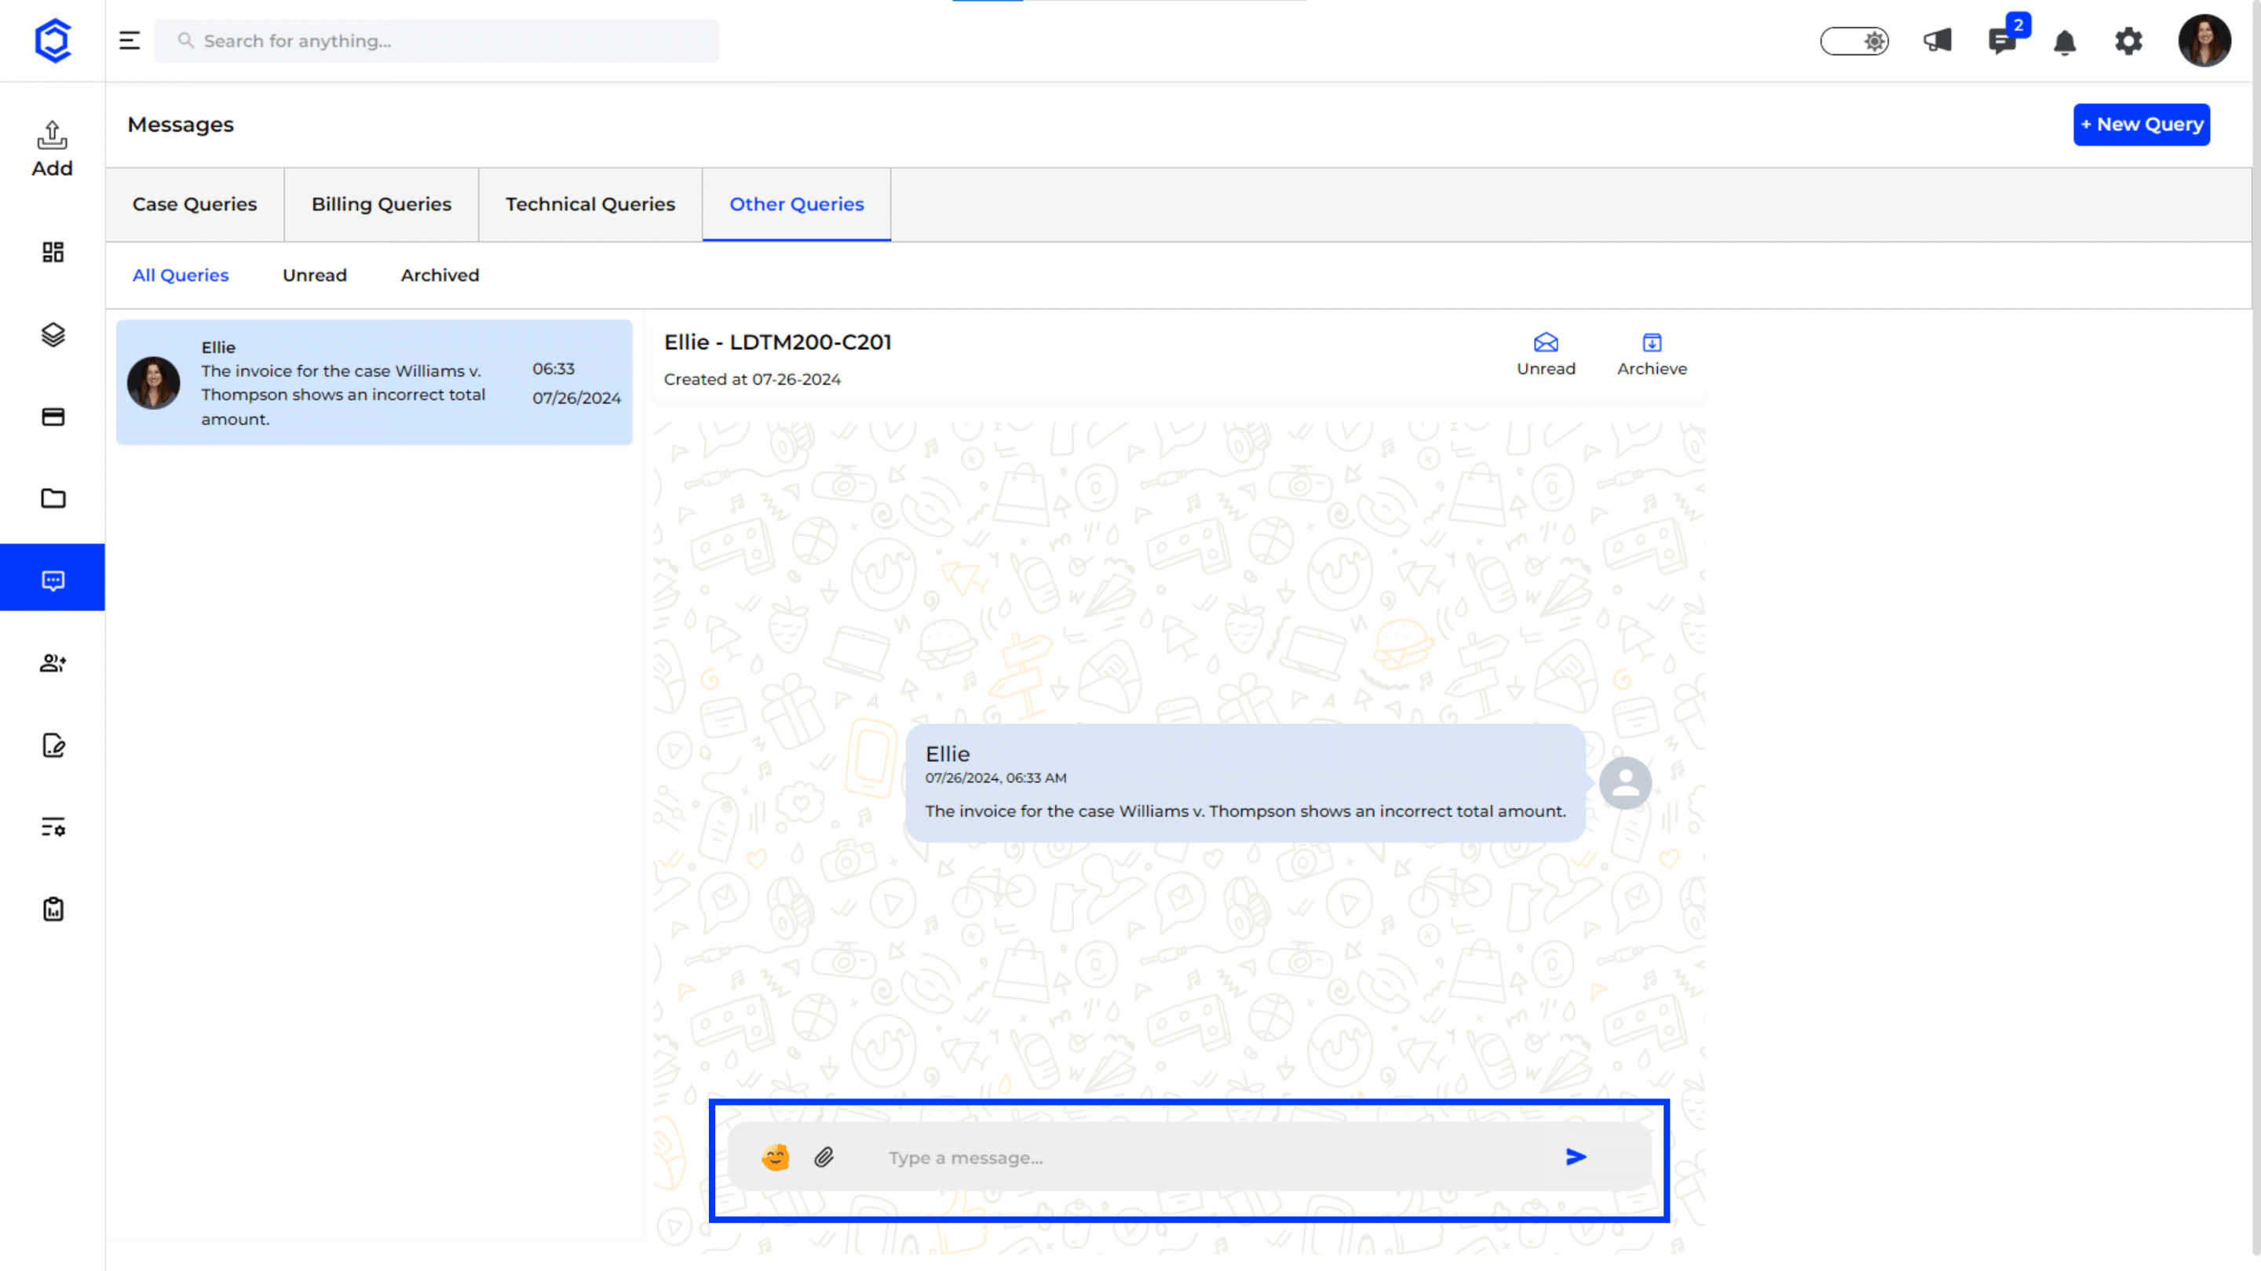Click Ellie's avatar in query list
Viewport: 2261px width, 1271px height.
pos(154,382)
